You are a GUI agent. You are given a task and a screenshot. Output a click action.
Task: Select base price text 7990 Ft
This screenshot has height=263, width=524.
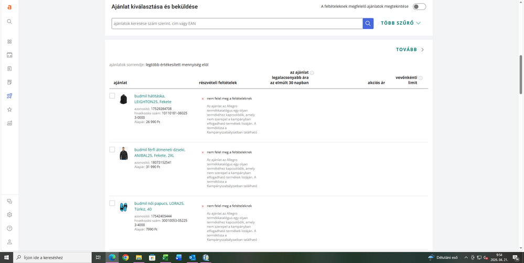pyautogui.click(x=152, y=229)
